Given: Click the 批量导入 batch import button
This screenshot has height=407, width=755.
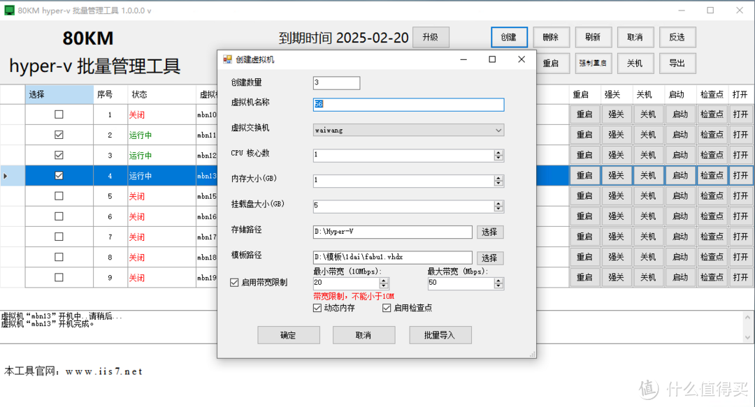Looking at the screenshot, I should pos(440,334).
